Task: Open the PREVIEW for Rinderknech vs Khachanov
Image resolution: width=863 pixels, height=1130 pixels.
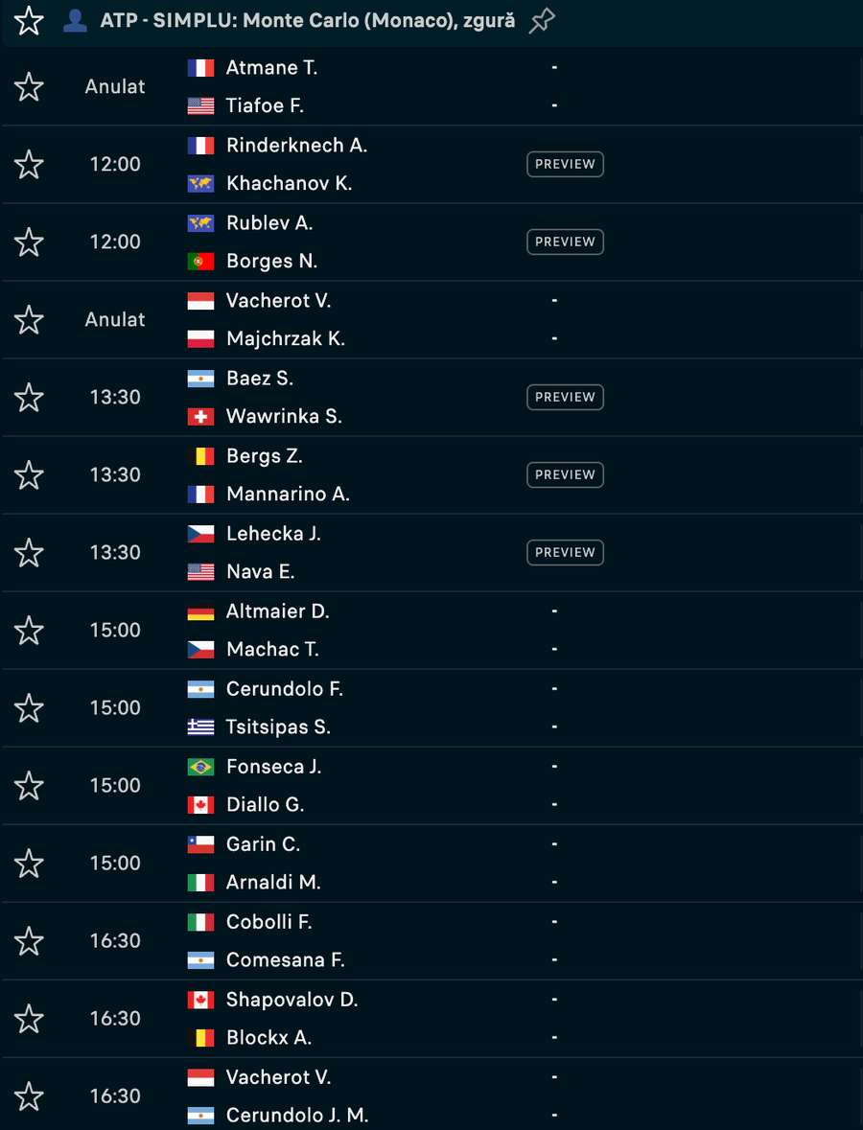Action: pyautogui.click(x=565, y=164)
